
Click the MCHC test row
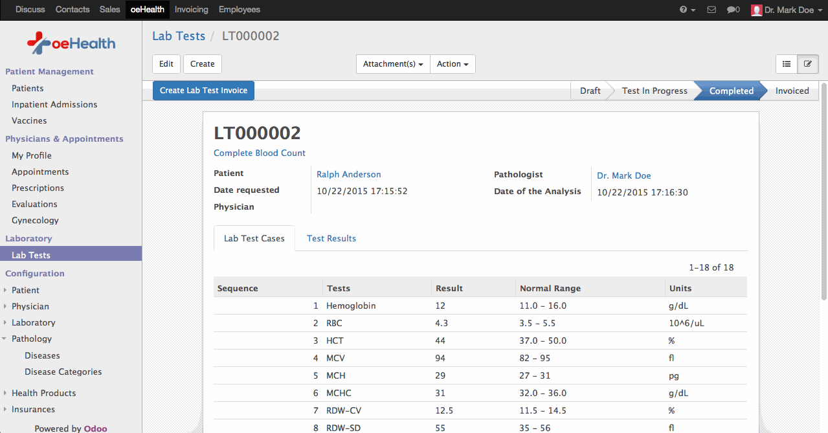pos(480,393)
